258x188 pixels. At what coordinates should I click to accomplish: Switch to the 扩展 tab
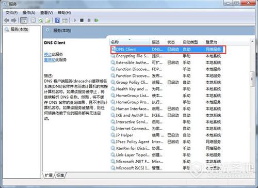coord(49,175)
